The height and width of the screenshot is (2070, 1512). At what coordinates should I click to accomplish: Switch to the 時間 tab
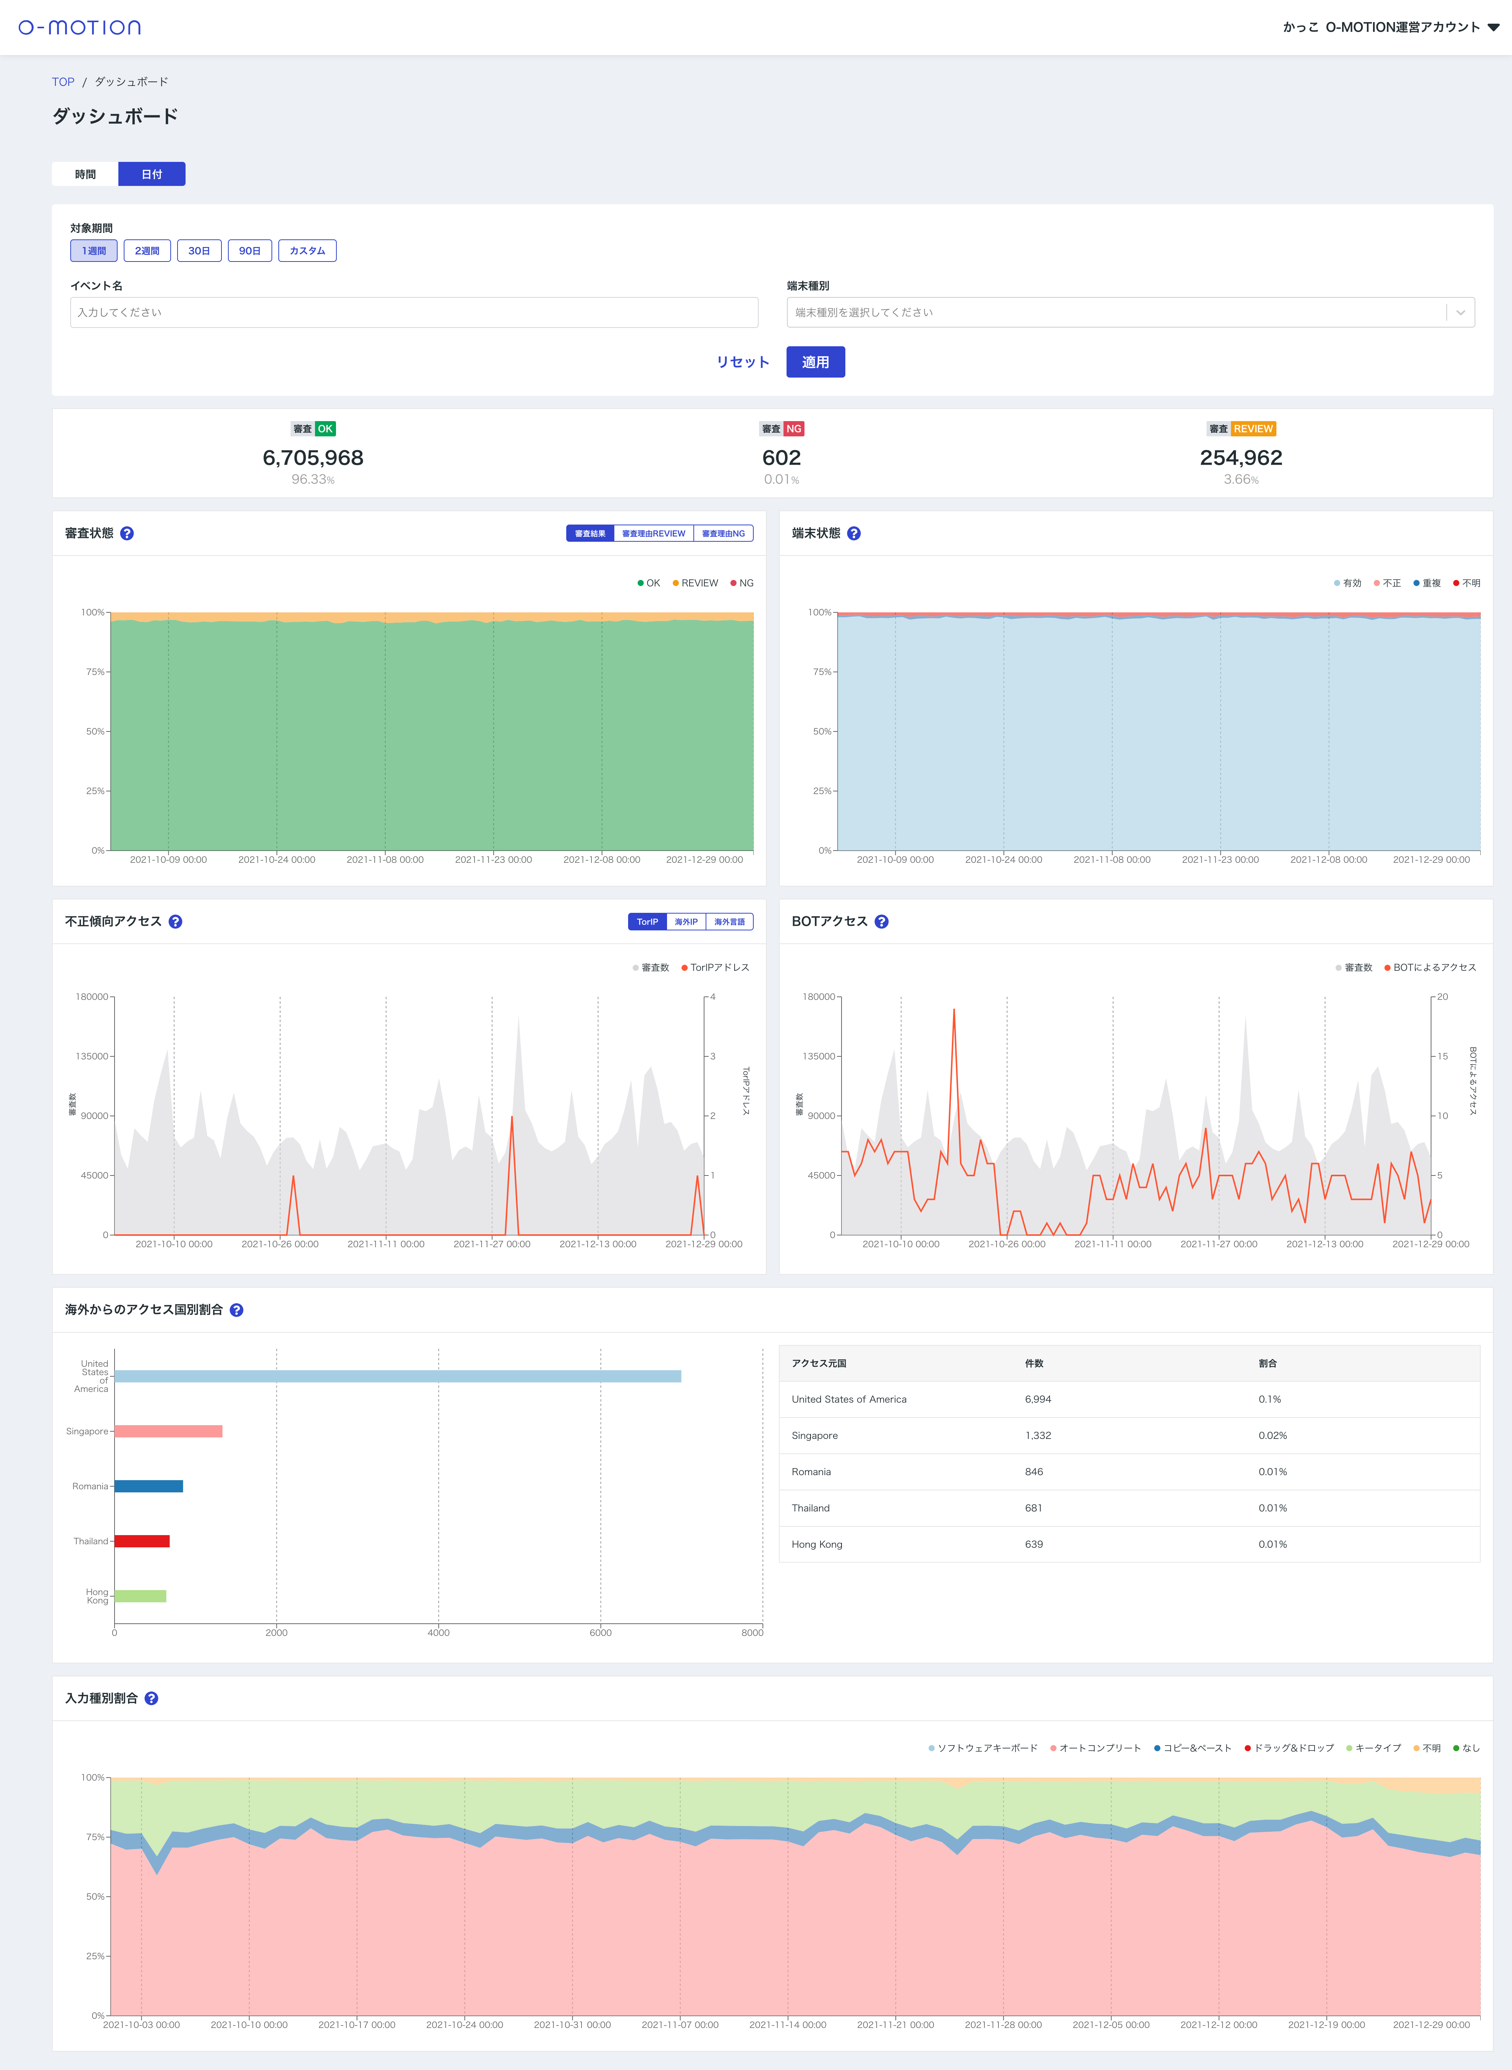[x=85, y=174]
